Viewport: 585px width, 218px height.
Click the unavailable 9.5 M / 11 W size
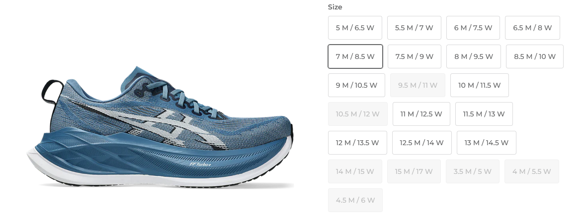(418, 85)
